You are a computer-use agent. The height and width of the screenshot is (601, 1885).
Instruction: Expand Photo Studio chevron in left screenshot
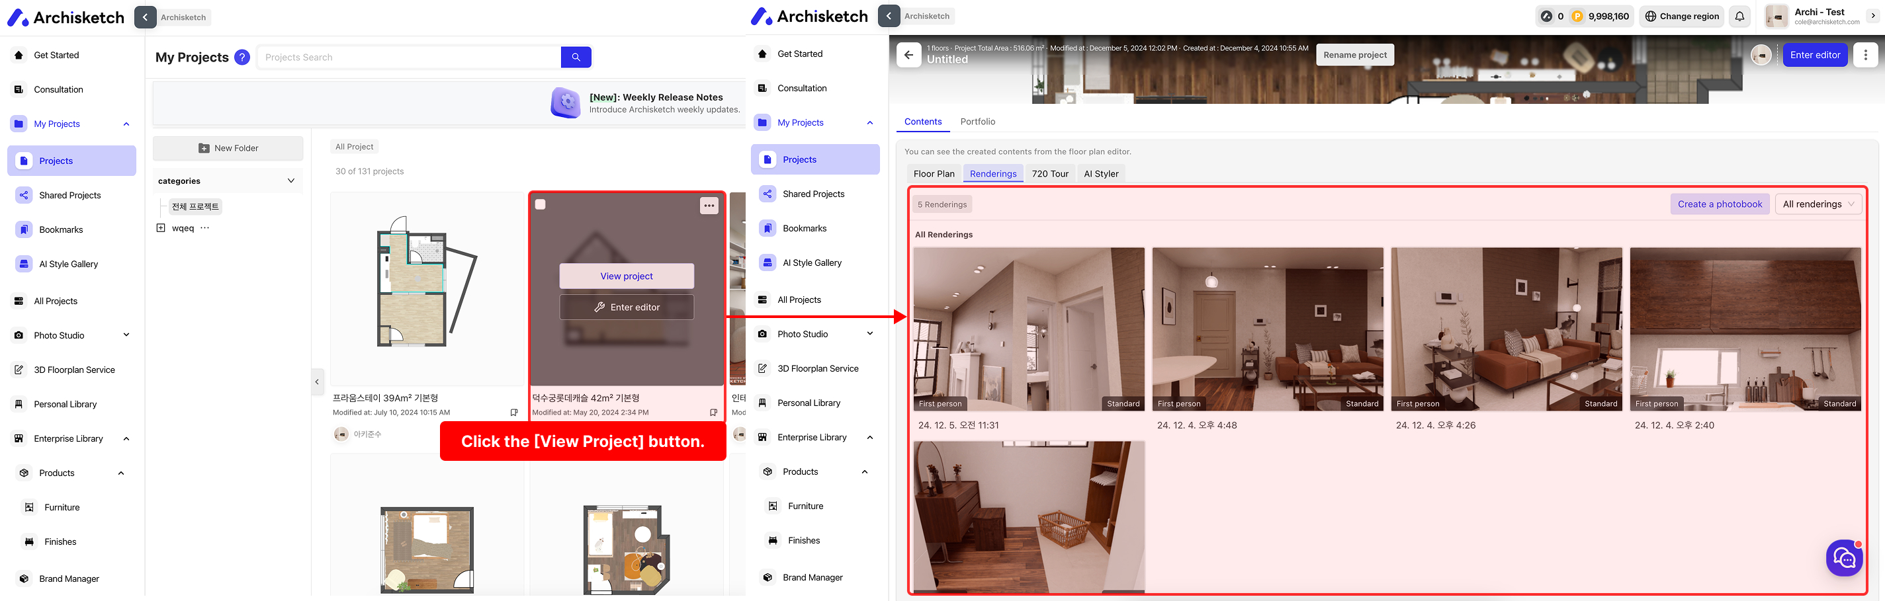pos(126,335)
